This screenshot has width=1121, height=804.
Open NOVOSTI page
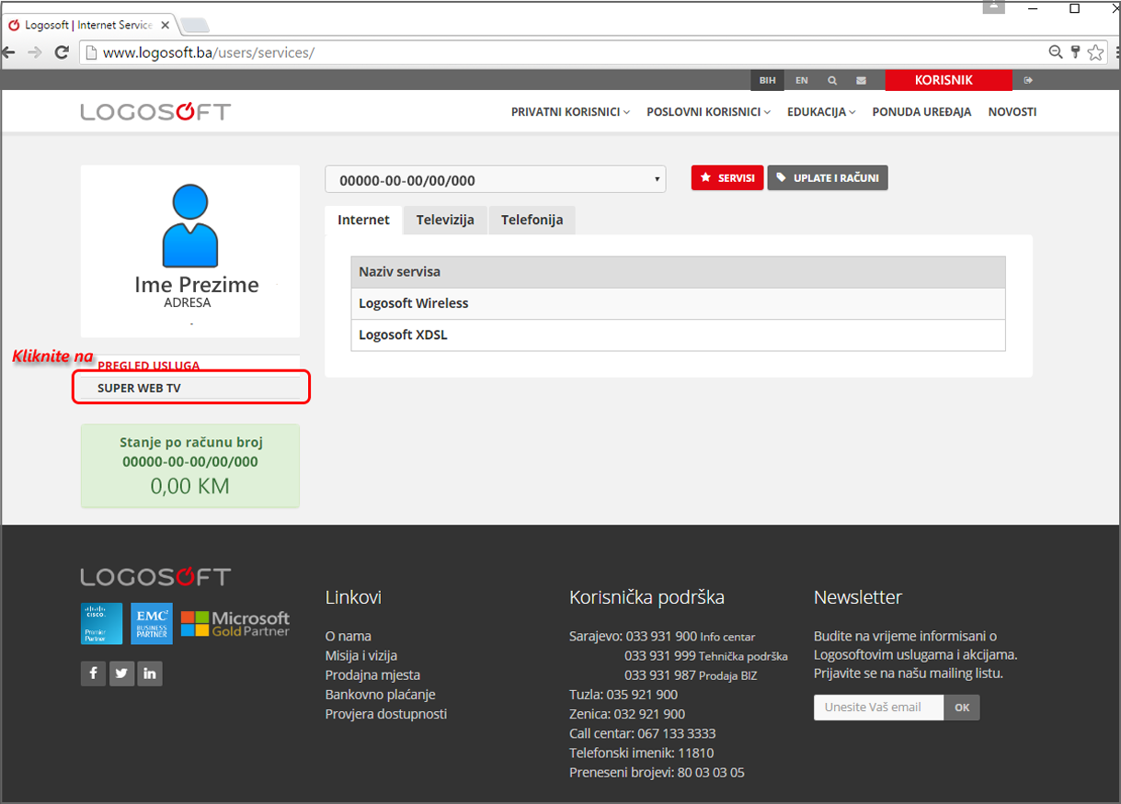[1012, 112]
